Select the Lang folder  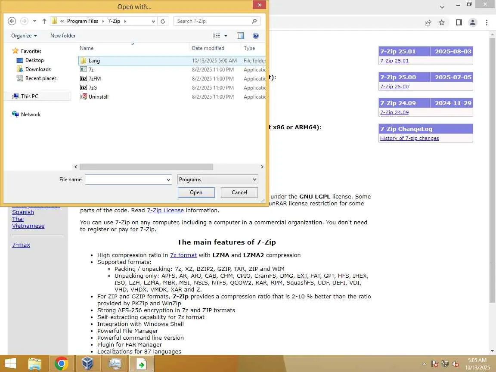pos(172,60)
